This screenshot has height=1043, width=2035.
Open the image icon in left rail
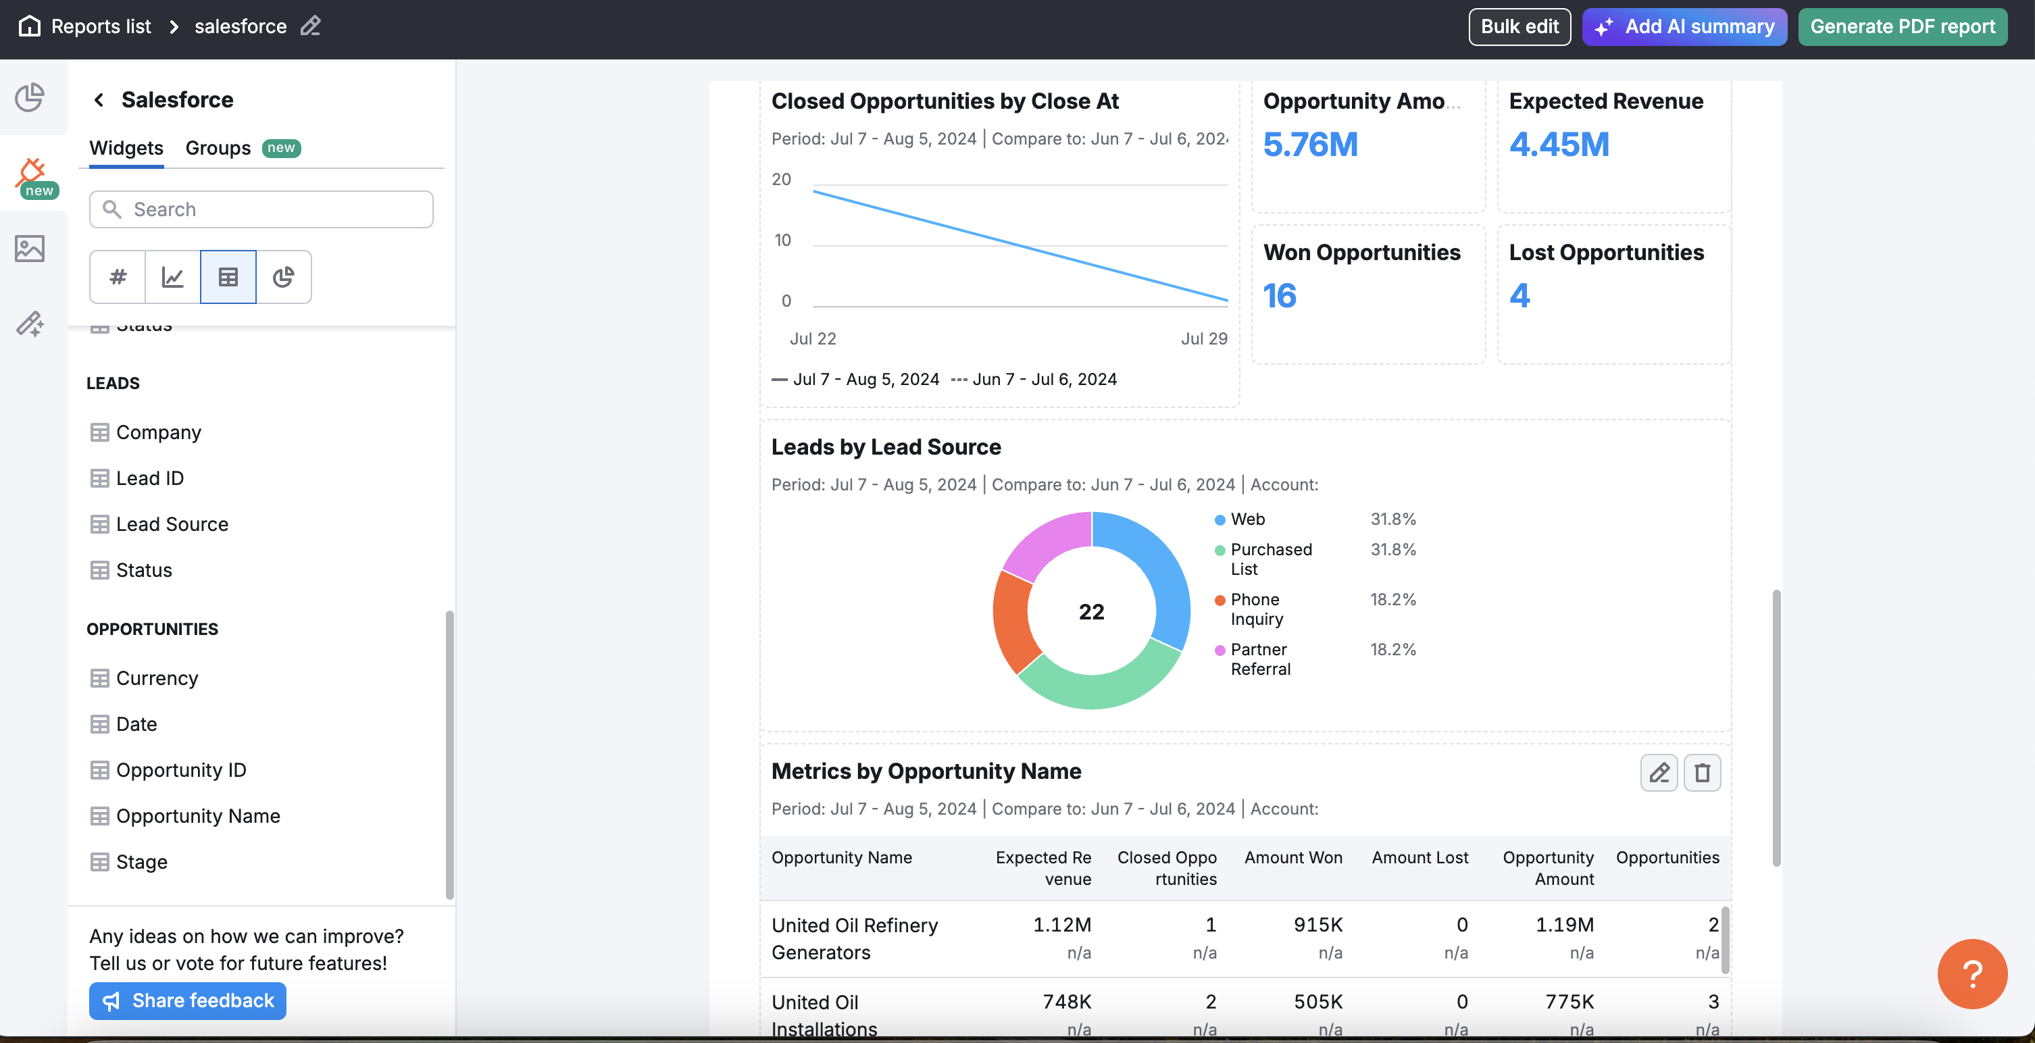30,249
